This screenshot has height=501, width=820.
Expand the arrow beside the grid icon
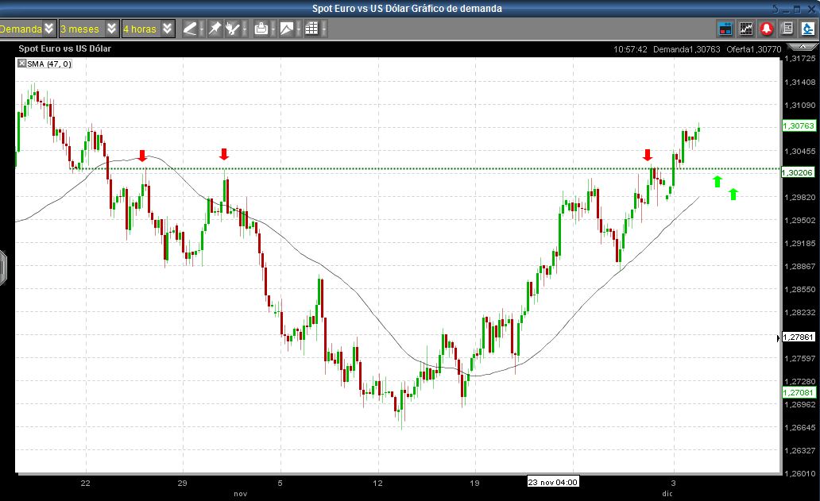pos(323,29)
